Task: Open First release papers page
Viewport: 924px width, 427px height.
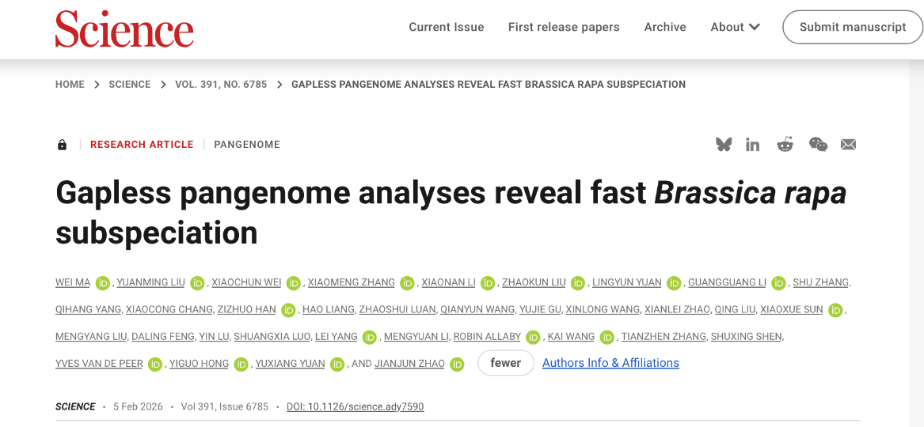Action: pyautogui.click(x=564, y=27)
